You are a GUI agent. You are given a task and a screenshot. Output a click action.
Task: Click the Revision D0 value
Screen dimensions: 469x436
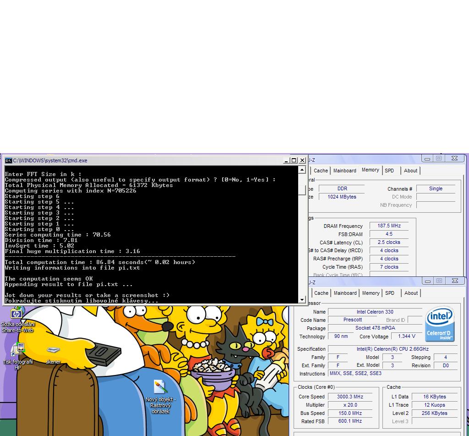point(446,366)
